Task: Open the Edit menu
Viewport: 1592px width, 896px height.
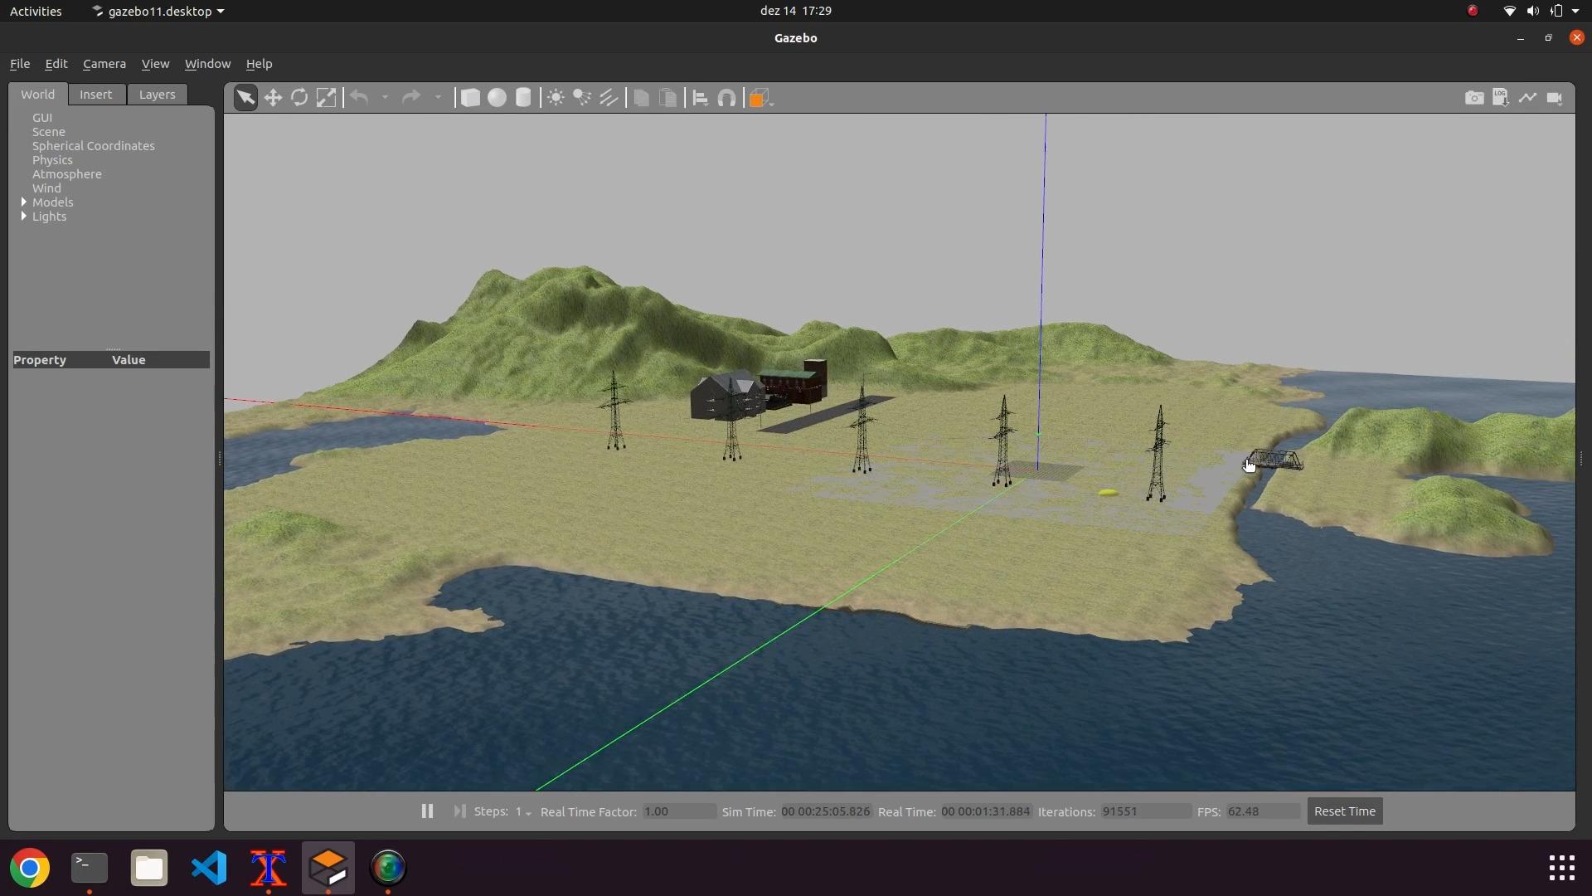Action: [x=56, y=64]
